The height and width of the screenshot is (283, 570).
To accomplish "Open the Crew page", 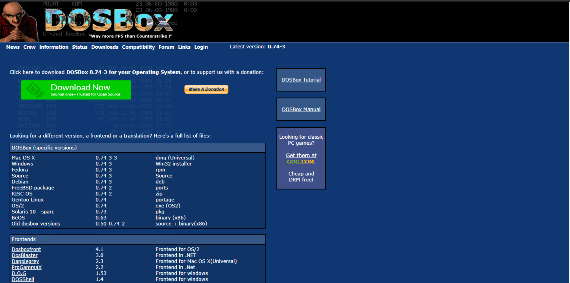I will pyautogui.click(x=29, y=47).
